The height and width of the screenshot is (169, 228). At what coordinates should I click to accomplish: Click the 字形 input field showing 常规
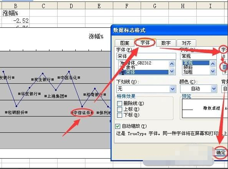198,56
